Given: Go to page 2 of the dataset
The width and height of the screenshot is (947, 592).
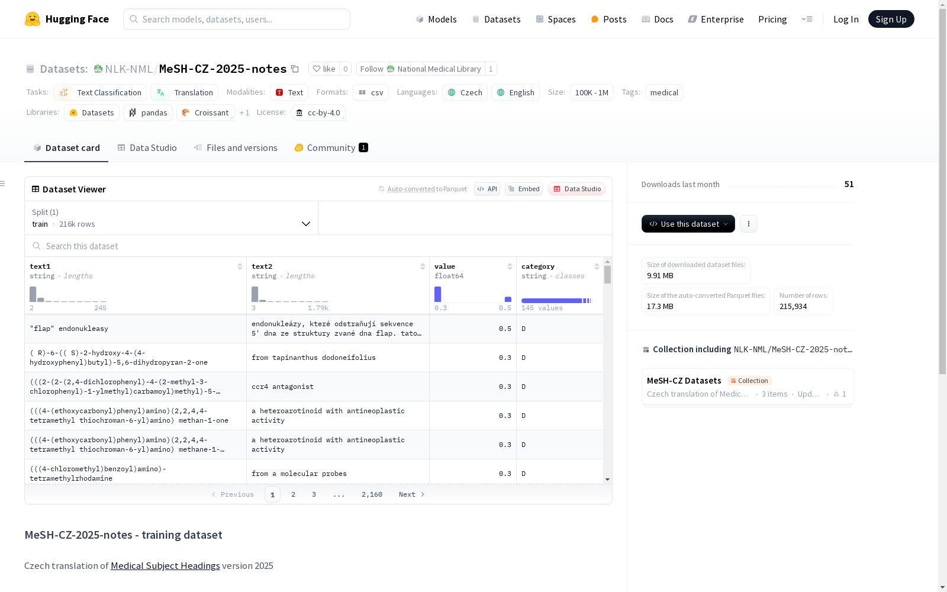Looking at the screenshot, I should (x=293, y=494).
